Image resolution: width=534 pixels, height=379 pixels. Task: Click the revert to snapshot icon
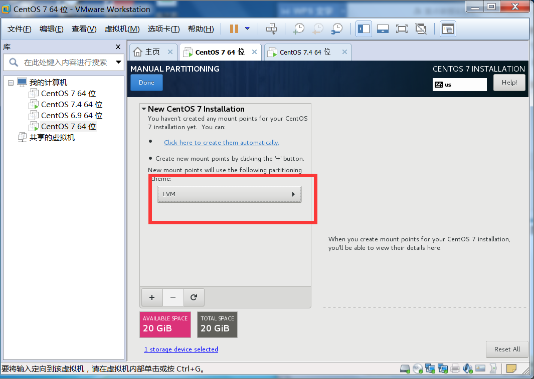pos(318,29)
